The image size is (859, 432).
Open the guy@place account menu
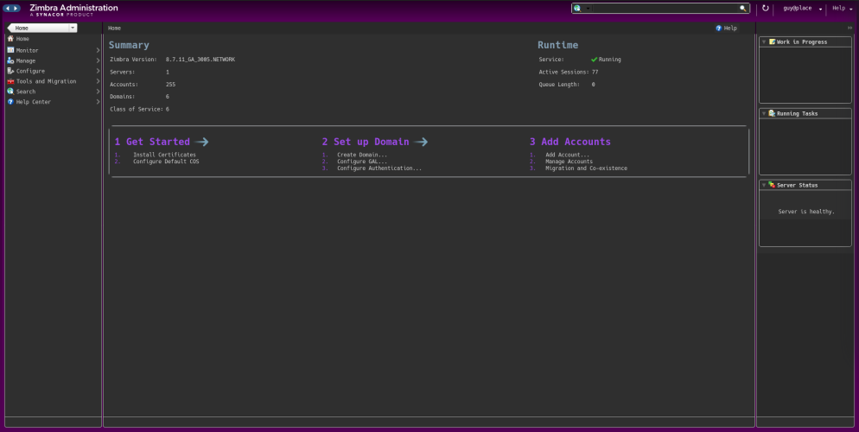point(803,9)
